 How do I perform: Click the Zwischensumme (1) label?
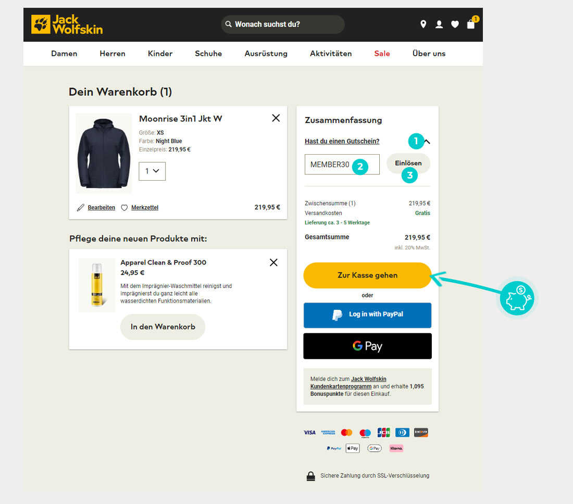tap(330, 203)
